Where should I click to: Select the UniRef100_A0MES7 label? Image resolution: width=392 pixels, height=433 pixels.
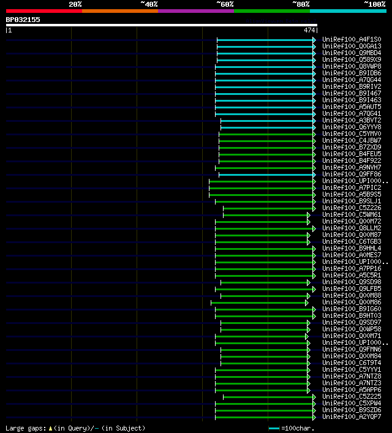click(352, 255)
